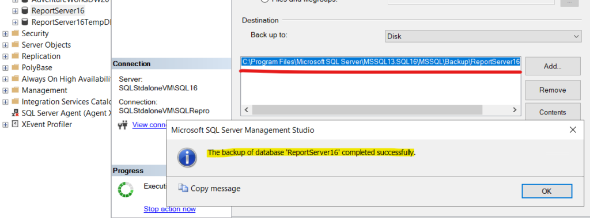Click the Connection section header
The height and width of the screenshot is (218, 590).
[x=171, y=64]
